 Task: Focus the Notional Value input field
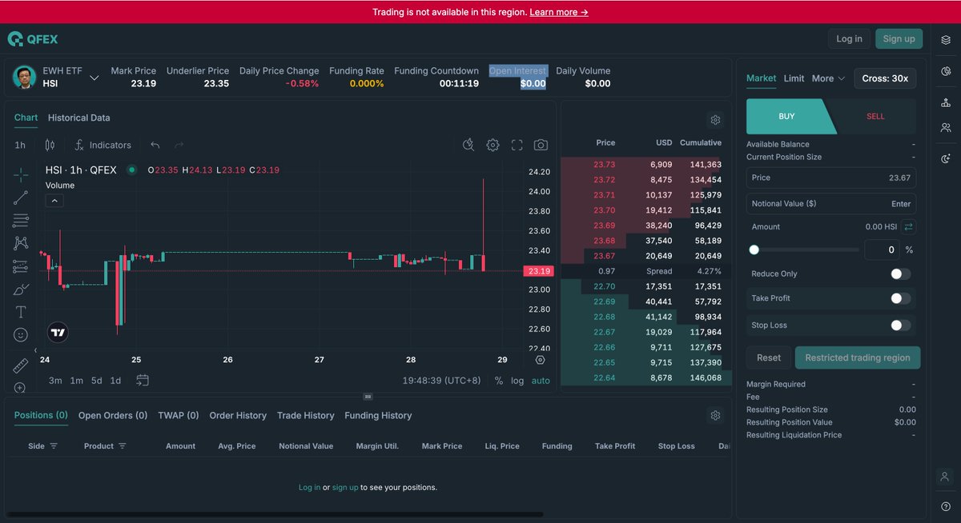click(831, 204)
